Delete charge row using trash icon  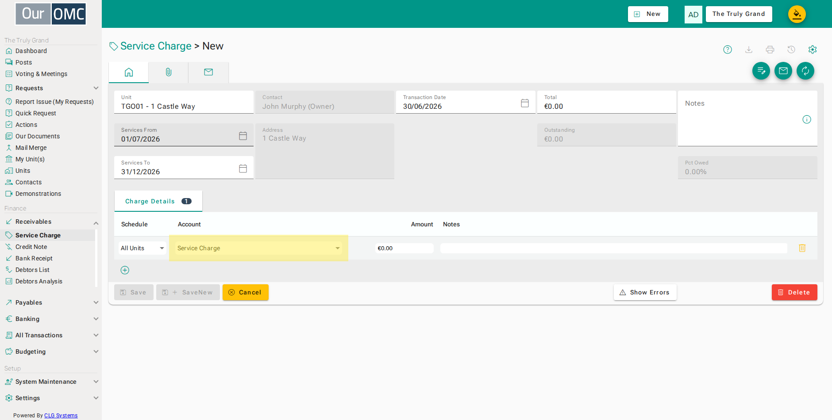pyautogui.click(x=802, y=248)
